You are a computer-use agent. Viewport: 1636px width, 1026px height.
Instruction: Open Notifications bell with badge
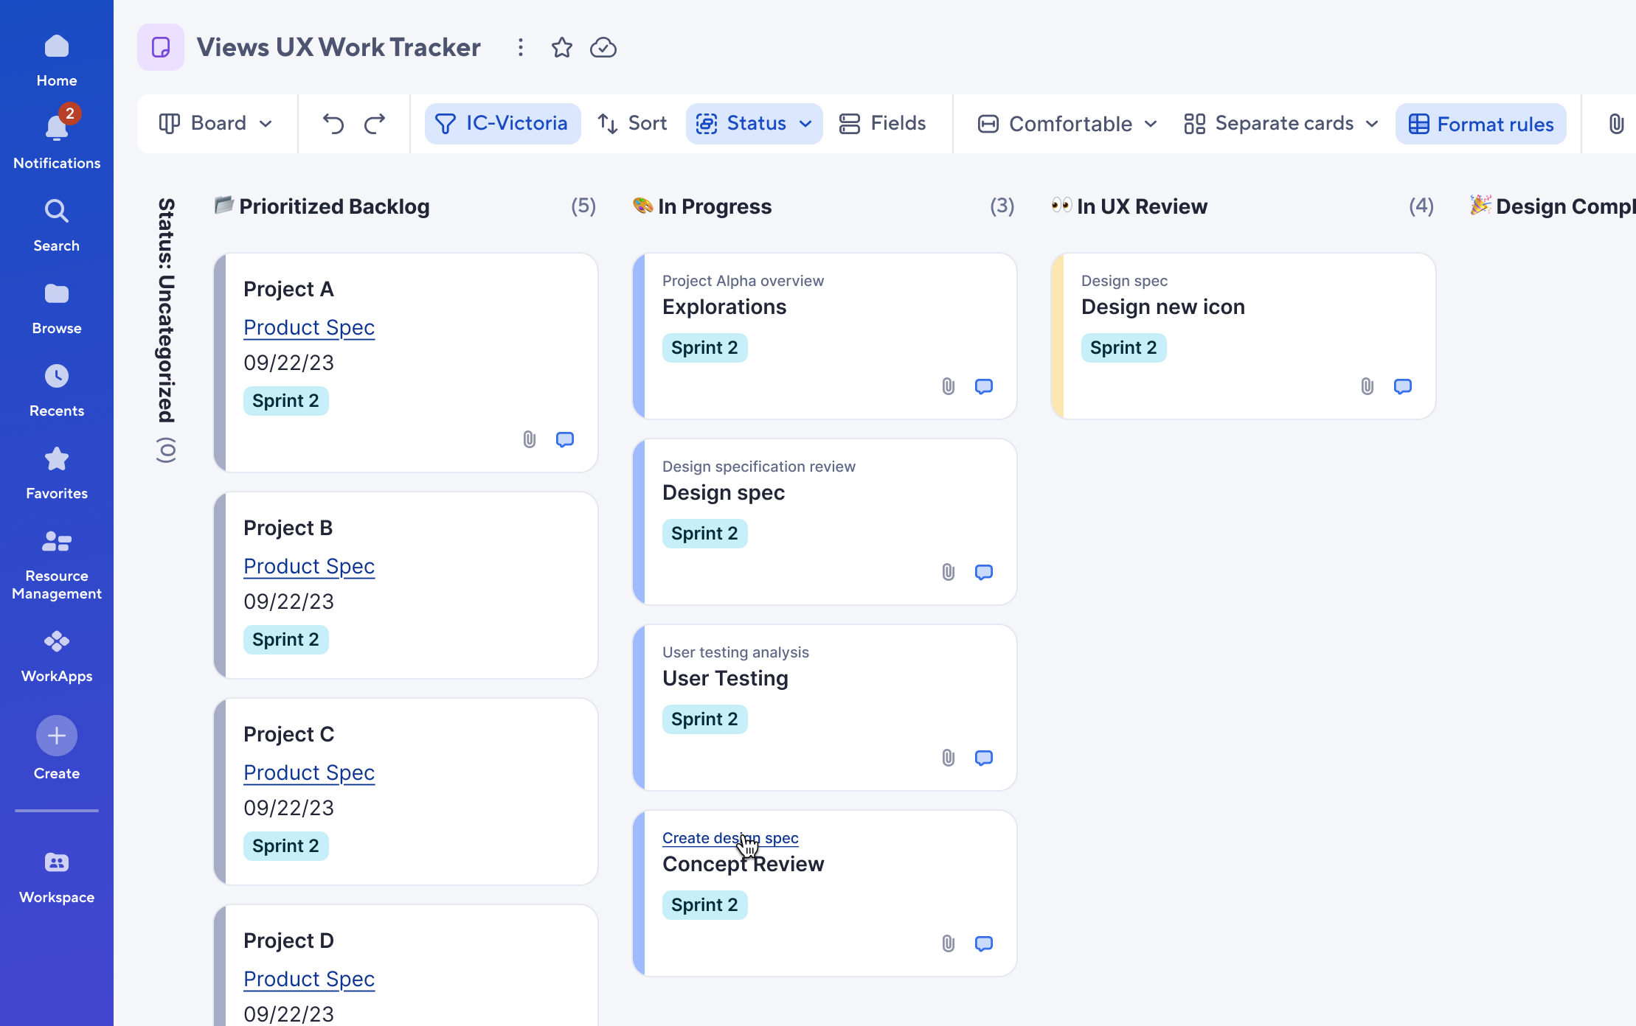coord(57,138)
